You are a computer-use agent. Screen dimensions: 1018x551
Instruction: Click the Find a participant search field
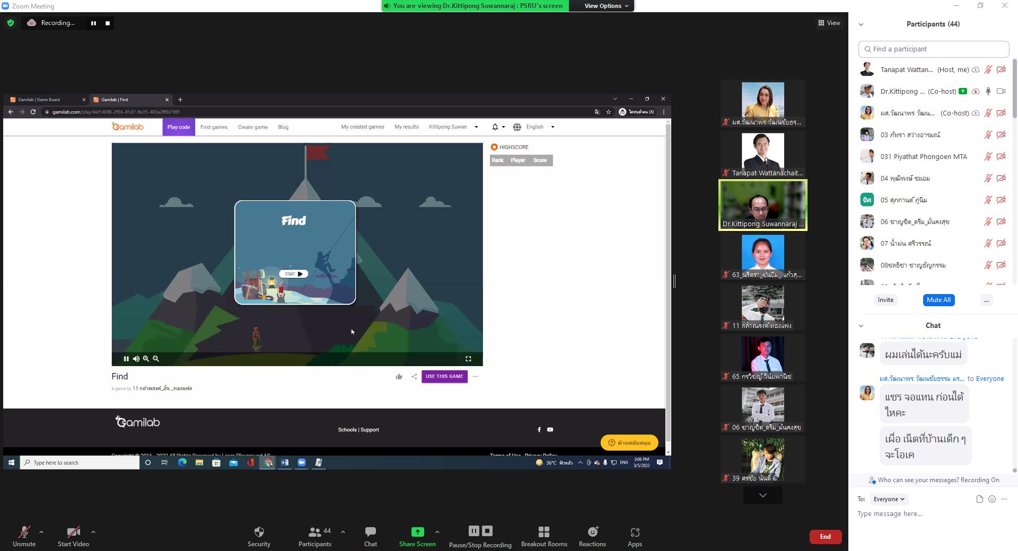tap(933, 49)
